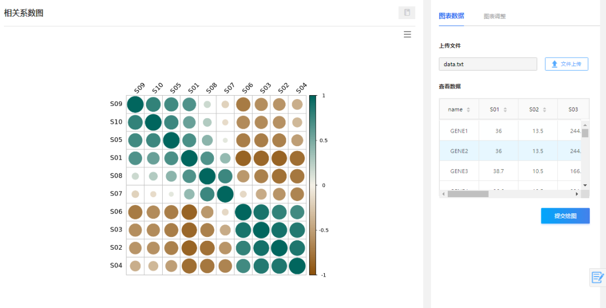
Task: Click the correlation color scale bar
Action: [x=313, y=185]
